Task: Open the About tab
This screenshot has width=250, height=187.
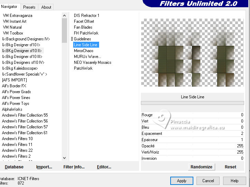Action: tap(46, 7)
